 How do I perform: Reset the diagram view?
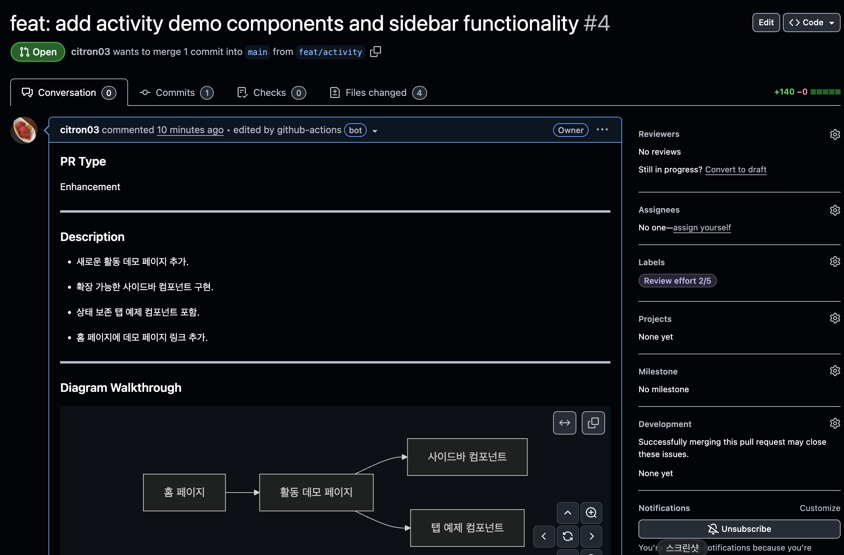[567, 536]
